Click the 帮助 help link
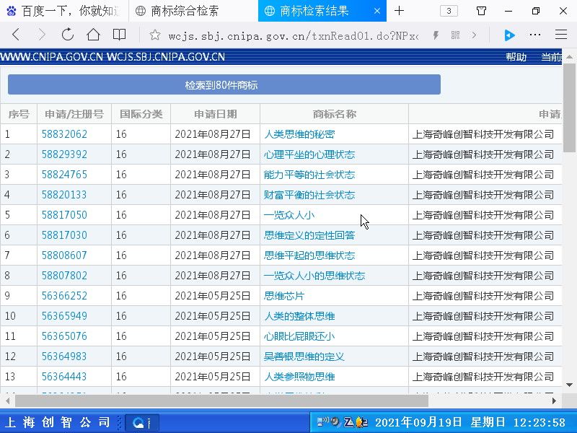 [516, 57]
